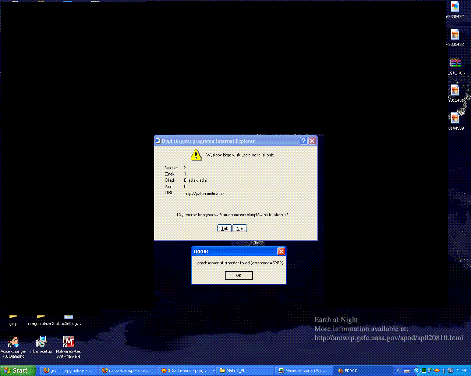Screen dimensions: 471x376
Task: Click the help question mark in script error dialog
Action: click(x=304, y=141)
